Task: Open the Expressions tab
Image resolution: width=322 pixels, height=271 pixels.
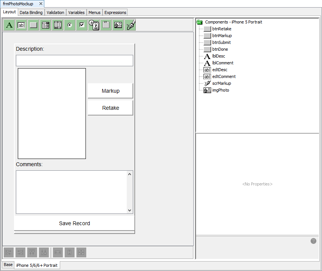Action: point(115,12)
